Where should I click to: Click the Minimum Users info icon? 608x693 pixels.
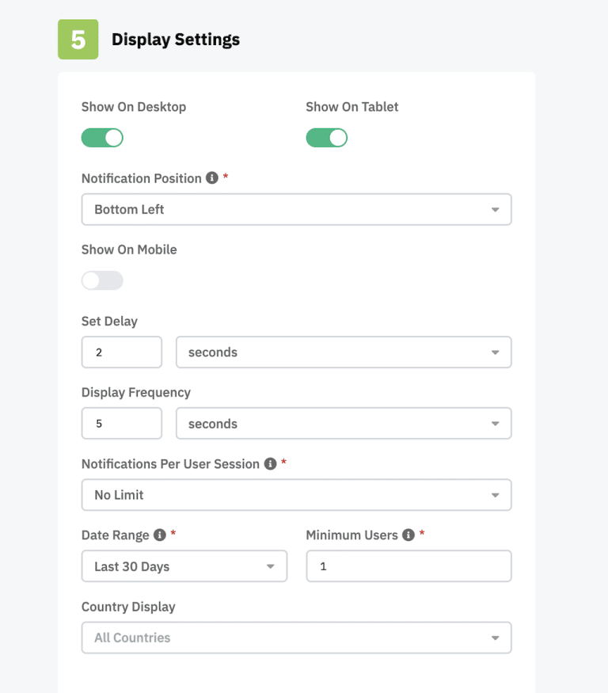tap(408, 535)
